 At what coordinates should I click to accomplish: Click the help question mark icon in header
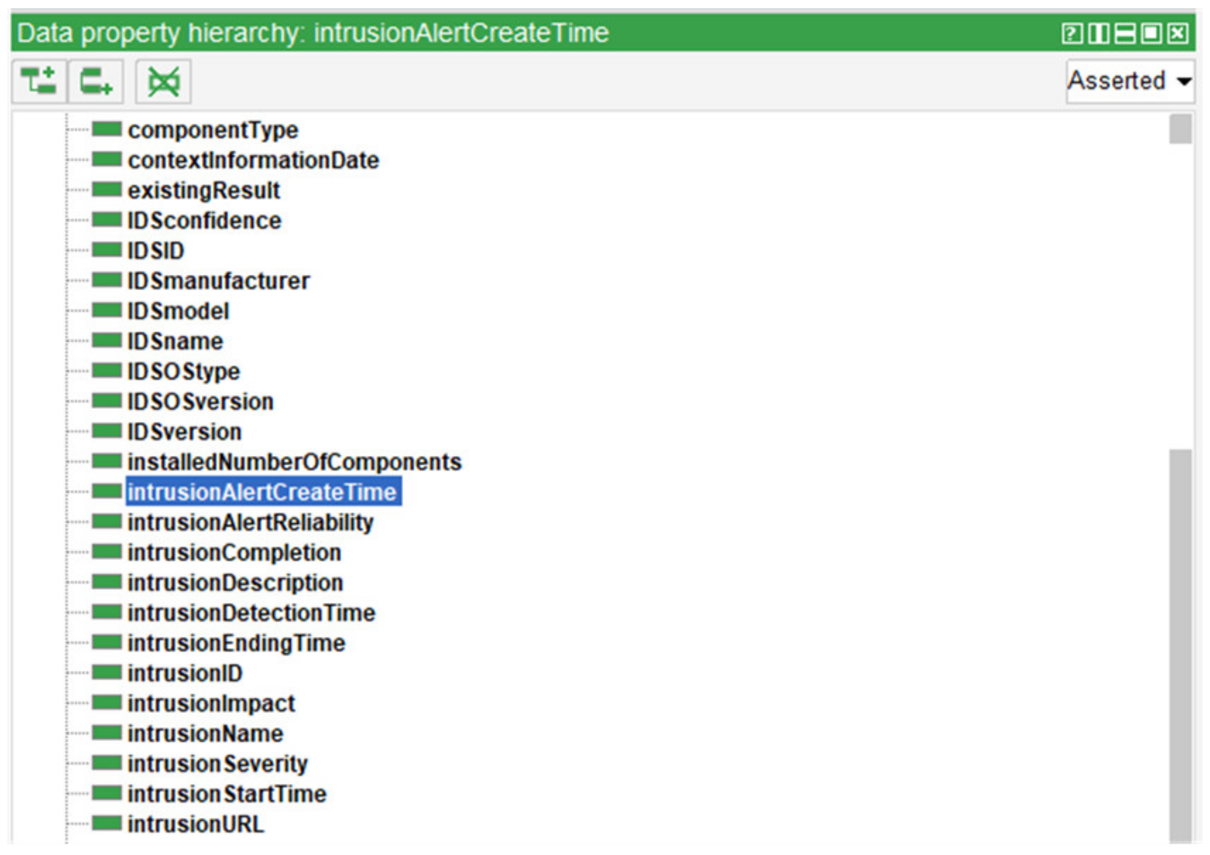[x=1072, y=34]
